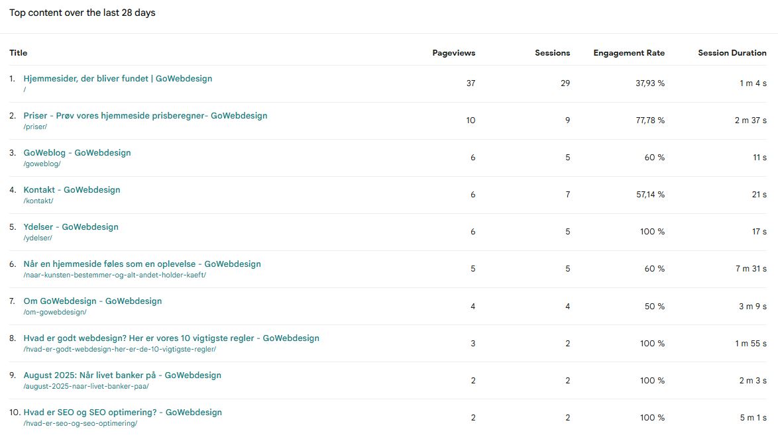Click the /kontakt/ URL path text
The image size is (778, 443).
pyautogui.click(x=38, y=201)
